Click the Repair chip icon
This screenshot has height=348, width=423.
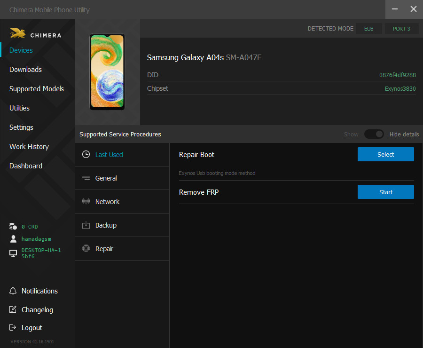pyautogui.click(x=86, y=248)
